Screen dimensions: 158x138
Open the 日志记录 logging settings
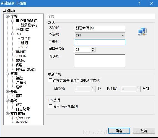(x=23, y=109)
